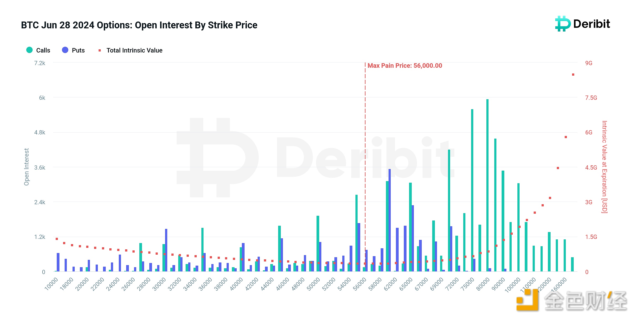Click the 10000 strike axis label
Screen dimensions: 631x315
pos(51,284)
